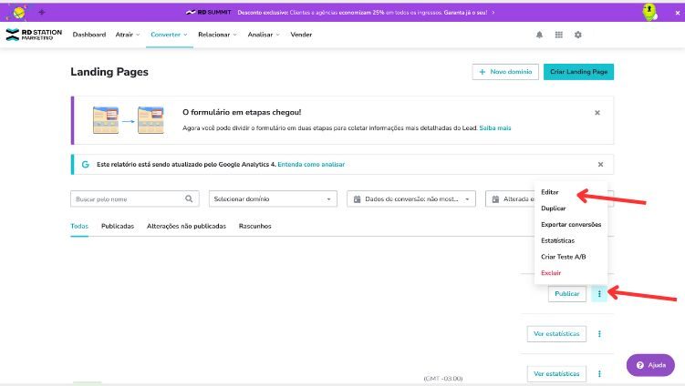The image size is (685, 386).
Task: Click the calendar icon in Alterada filter
Action: 495,198
